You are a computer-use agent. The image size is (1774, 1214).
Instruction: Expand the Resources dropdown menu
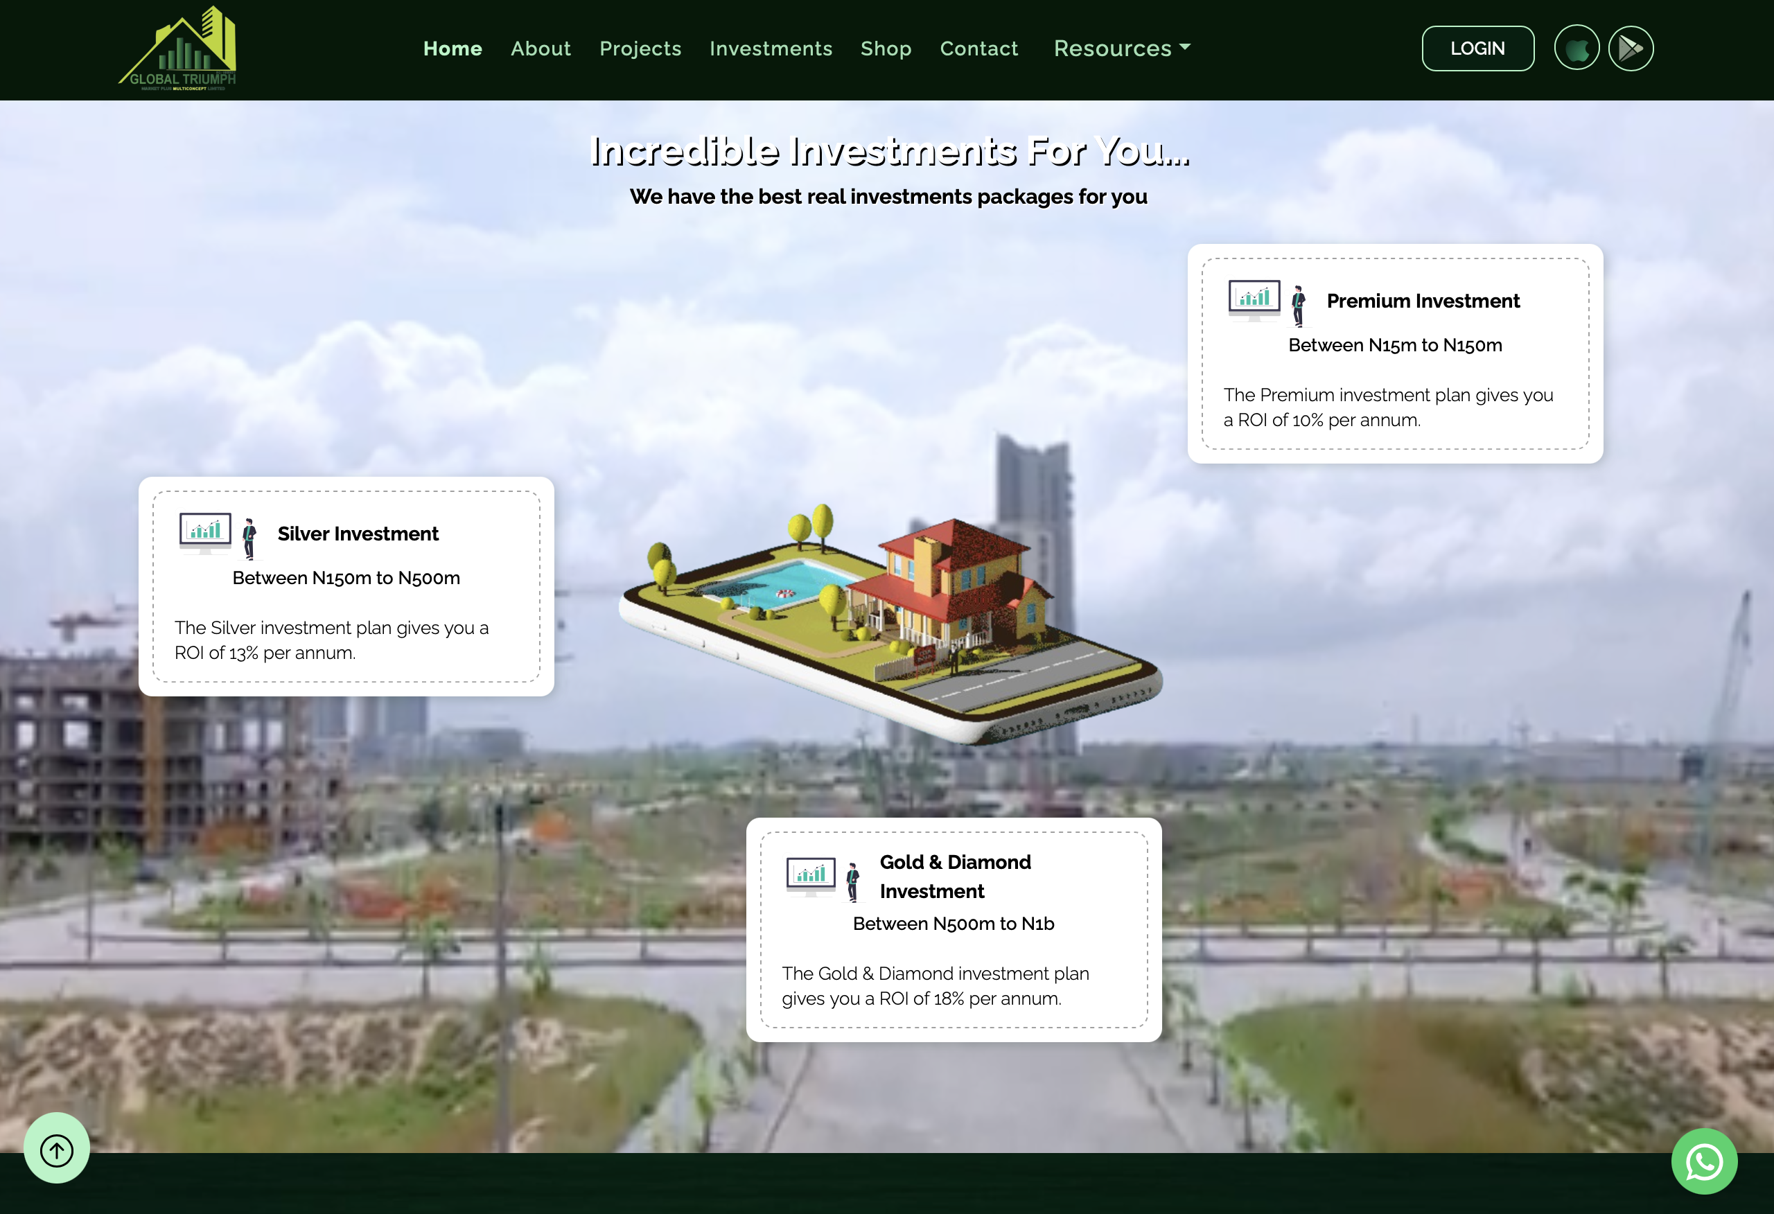1112,48
